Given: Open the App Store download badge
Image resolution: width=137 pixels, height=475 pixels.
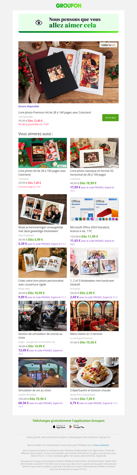Looking at the screenshot, I should pos(59,426).
